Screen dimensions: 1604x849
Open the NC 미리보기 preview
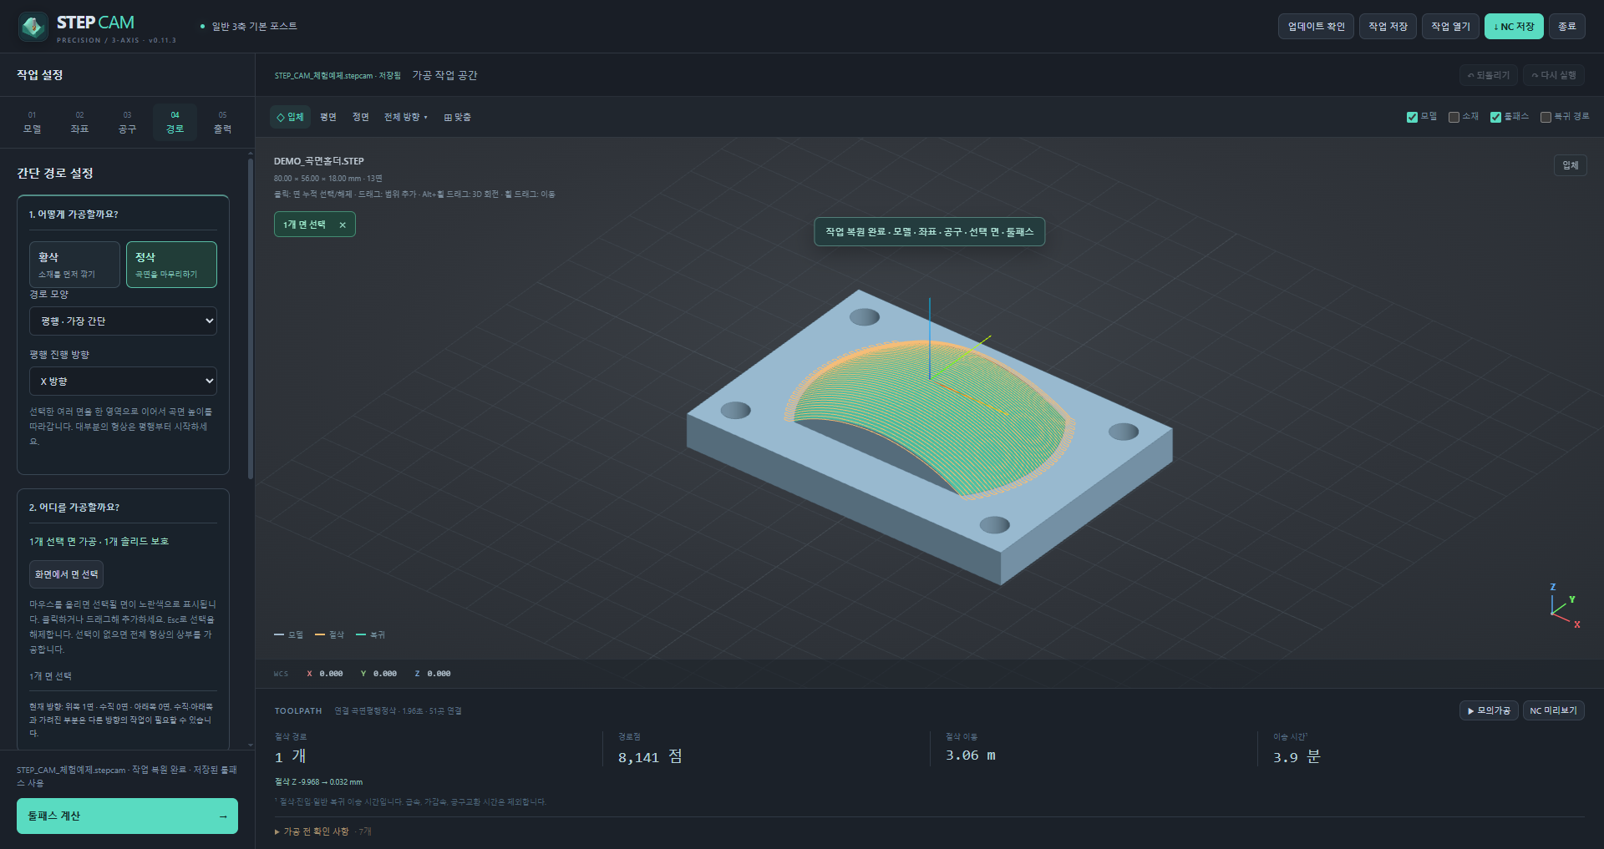click(x=1554, y=710)
